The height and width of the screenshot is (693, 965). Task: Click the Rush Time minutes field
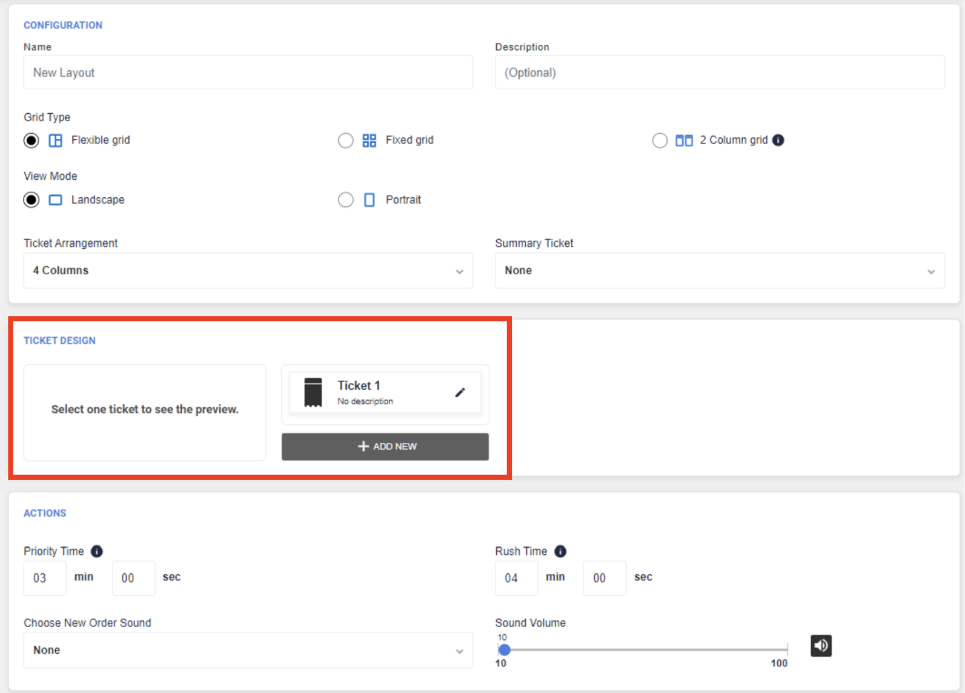tap(516, 578)
